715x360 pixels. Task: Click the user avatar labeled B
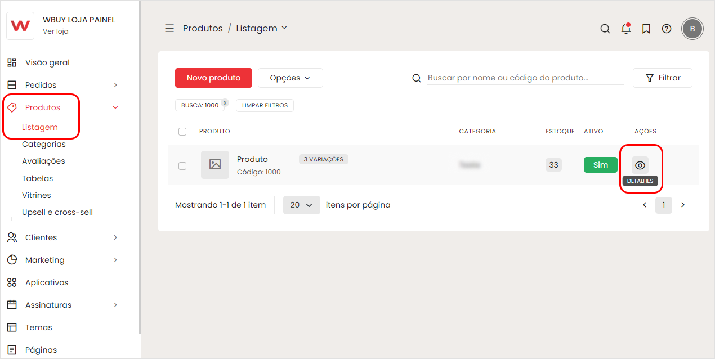(x=692, y=29)
